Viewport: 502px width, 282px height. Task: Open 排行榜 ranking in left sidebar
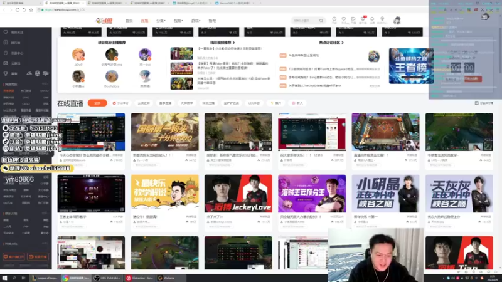15,43
